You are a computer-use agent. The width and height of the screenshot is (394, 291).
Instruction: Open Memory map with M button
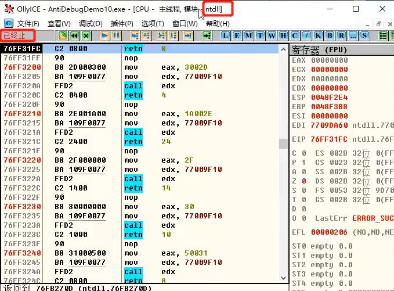tap(248, 35)
